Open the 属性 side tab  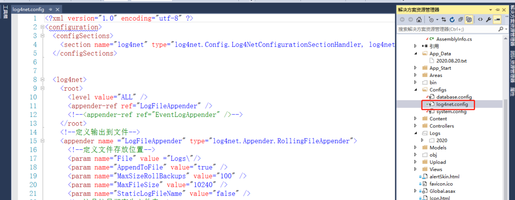click(512, 93)
